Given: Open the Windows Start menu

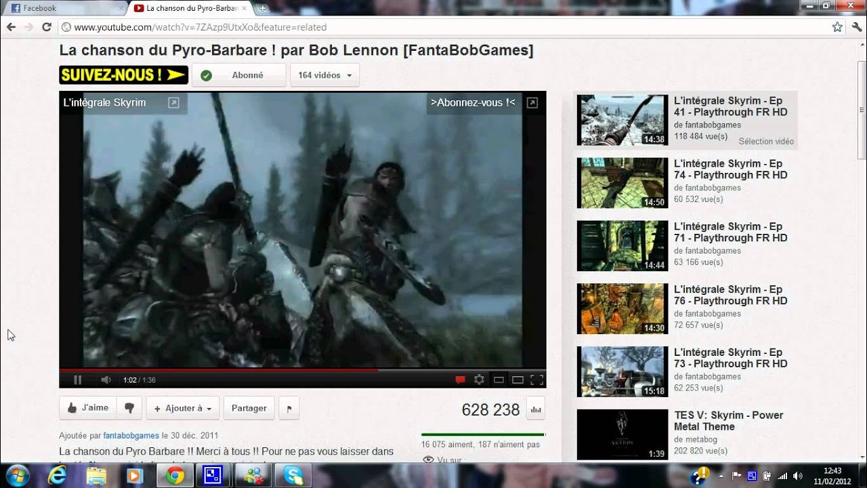Looking at the screenshot, I should coord(16,476).
